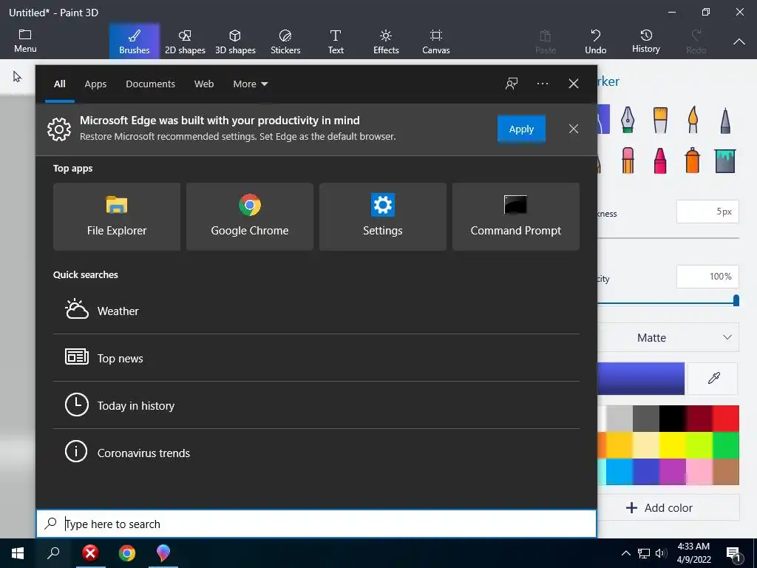Viewport: 757px width, 568px height.
Task: Open the Matte material dropdown
Action: tap(668, 337)
